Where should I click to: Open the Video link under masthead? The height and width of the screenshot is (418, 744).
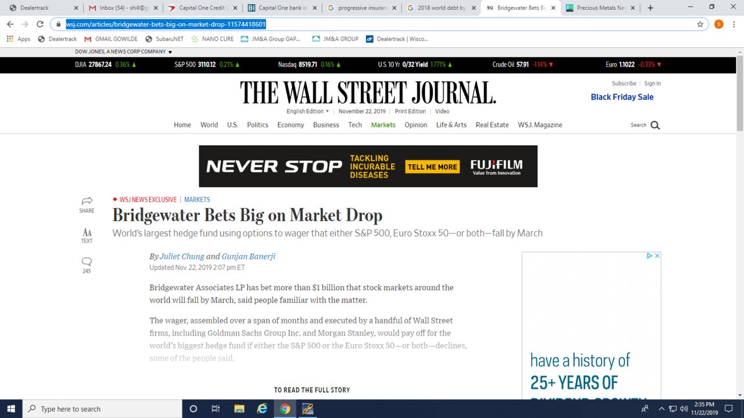[x=442, y=111]
